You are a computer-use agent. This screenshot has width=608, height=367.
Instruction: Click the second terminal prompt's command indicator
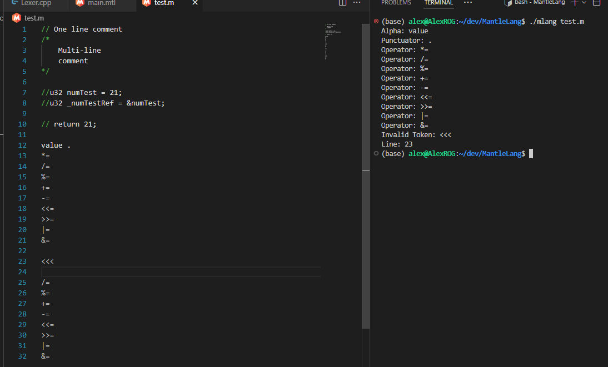[x=376, y=153]
